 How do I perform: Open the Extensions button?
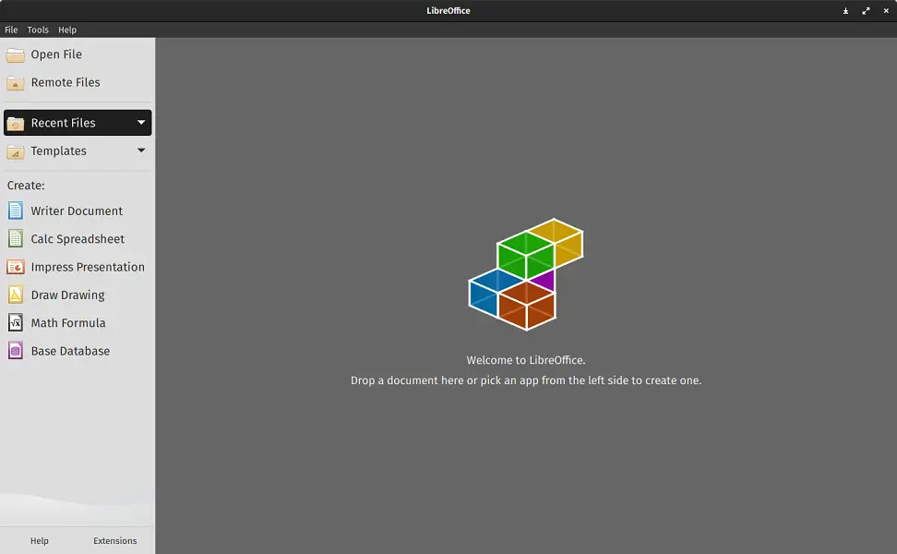pos(115,541)
